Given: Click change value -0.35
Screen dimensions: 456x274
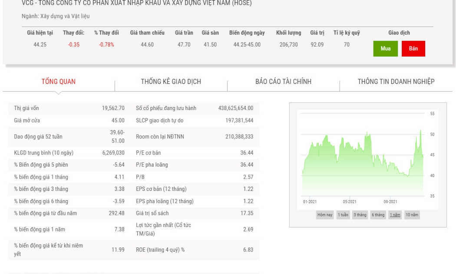Looking at the screenshot, I should click(x=73, y=44).
